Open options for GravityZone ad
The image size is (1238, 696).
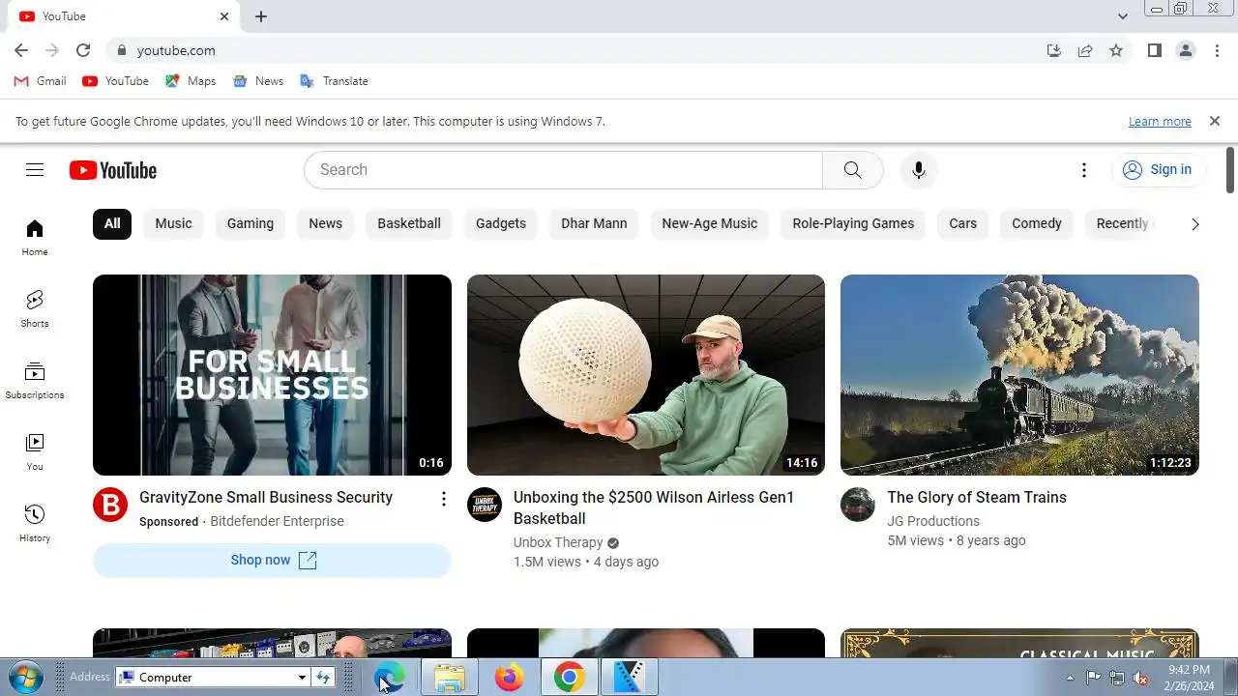(x=443, y=499)
